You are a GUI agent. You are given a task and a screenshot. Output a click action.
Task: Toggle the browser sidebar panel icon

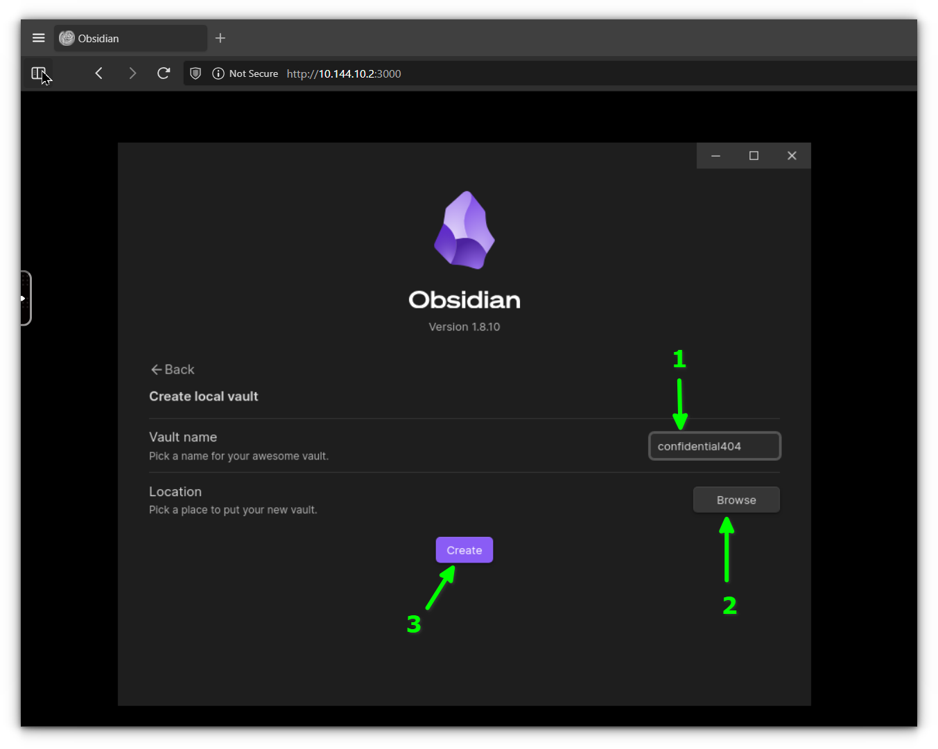[39, 73]
